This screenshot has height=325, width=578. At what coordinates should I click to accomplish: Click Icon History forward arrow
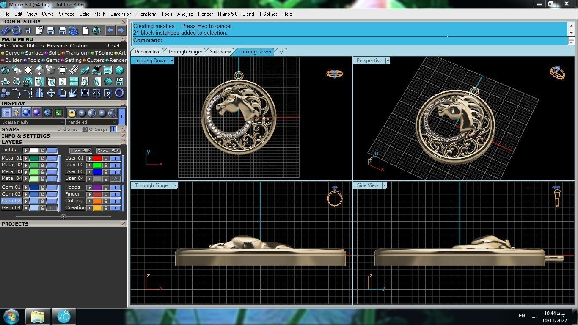click(121, 30)
